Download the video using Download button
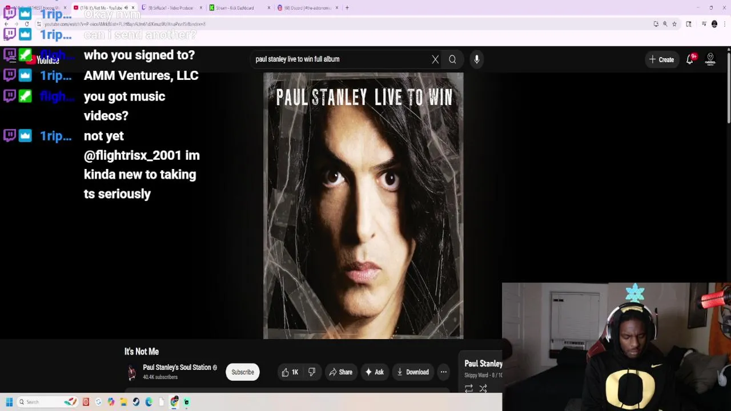The width and height of the screenshot is (731, 411). click(412, 372)
